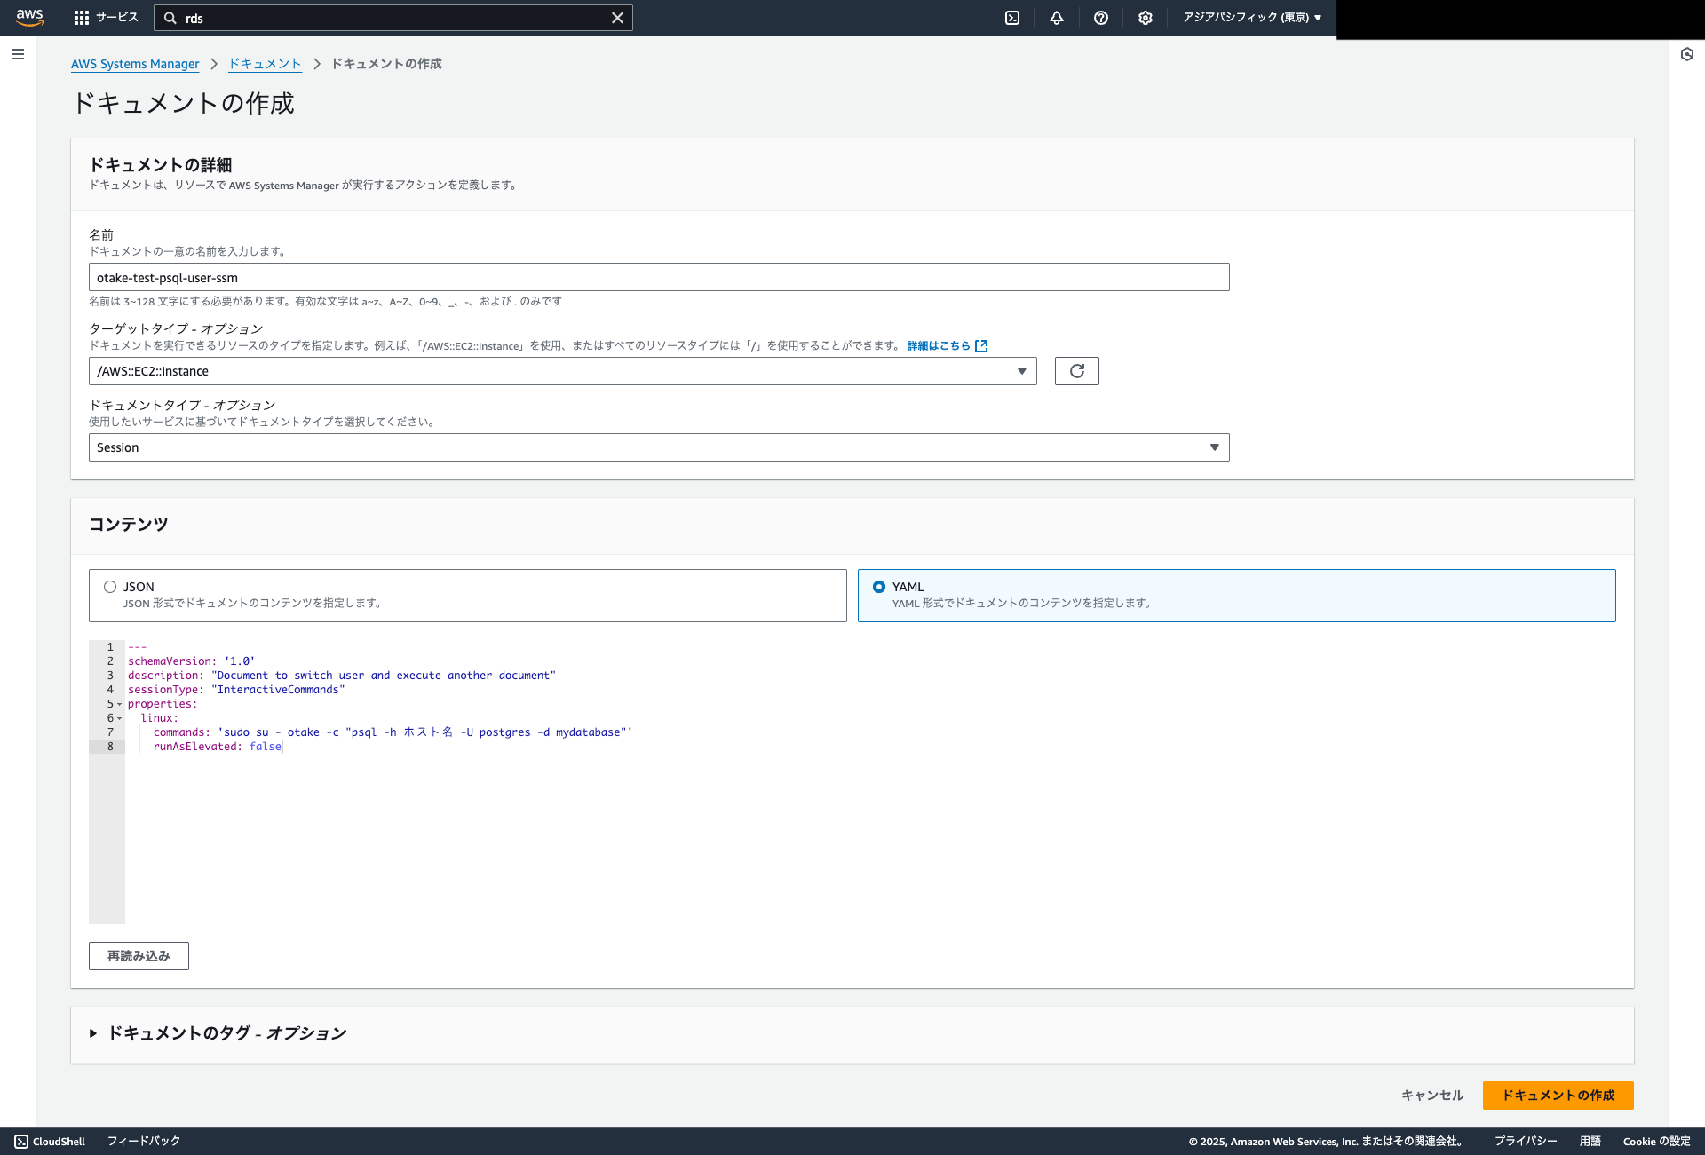Click the runAsElevated line in the editor

217,747
